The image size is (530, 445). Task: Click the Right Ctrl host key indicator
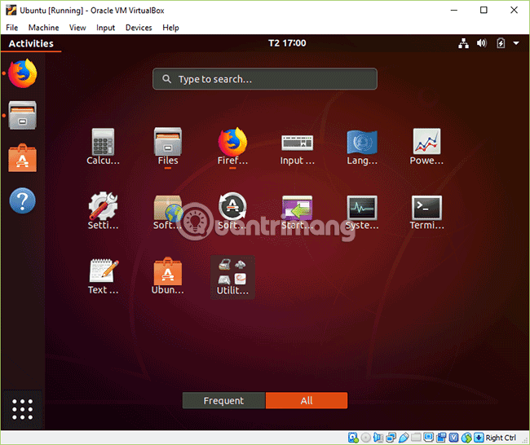tap(501, 438)
